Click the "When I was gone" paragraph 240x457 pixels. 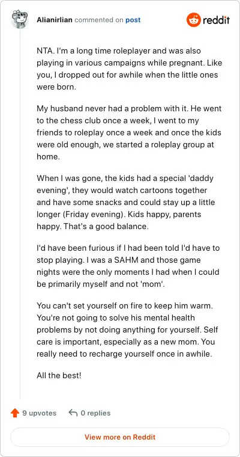(x=125, y=202)
